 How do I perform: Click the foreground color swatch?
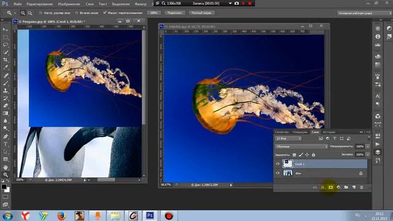click(x=4, y=187)
